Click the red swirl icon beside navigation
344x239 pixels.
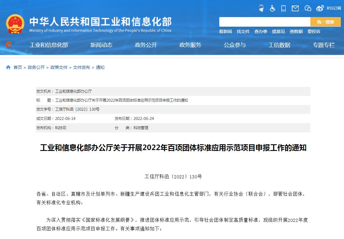point(9,45)
